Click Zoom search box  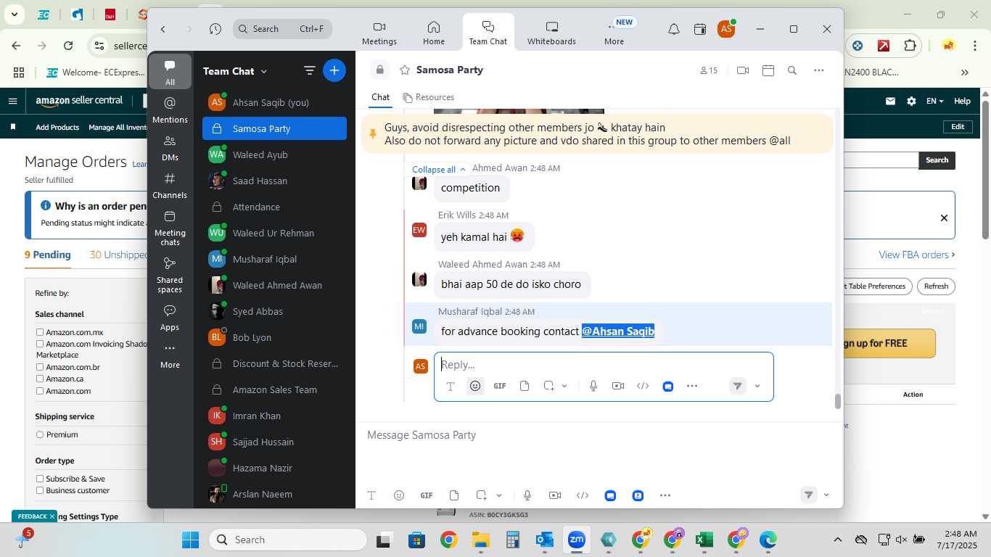pyautogui.click(x=282, y=29)
